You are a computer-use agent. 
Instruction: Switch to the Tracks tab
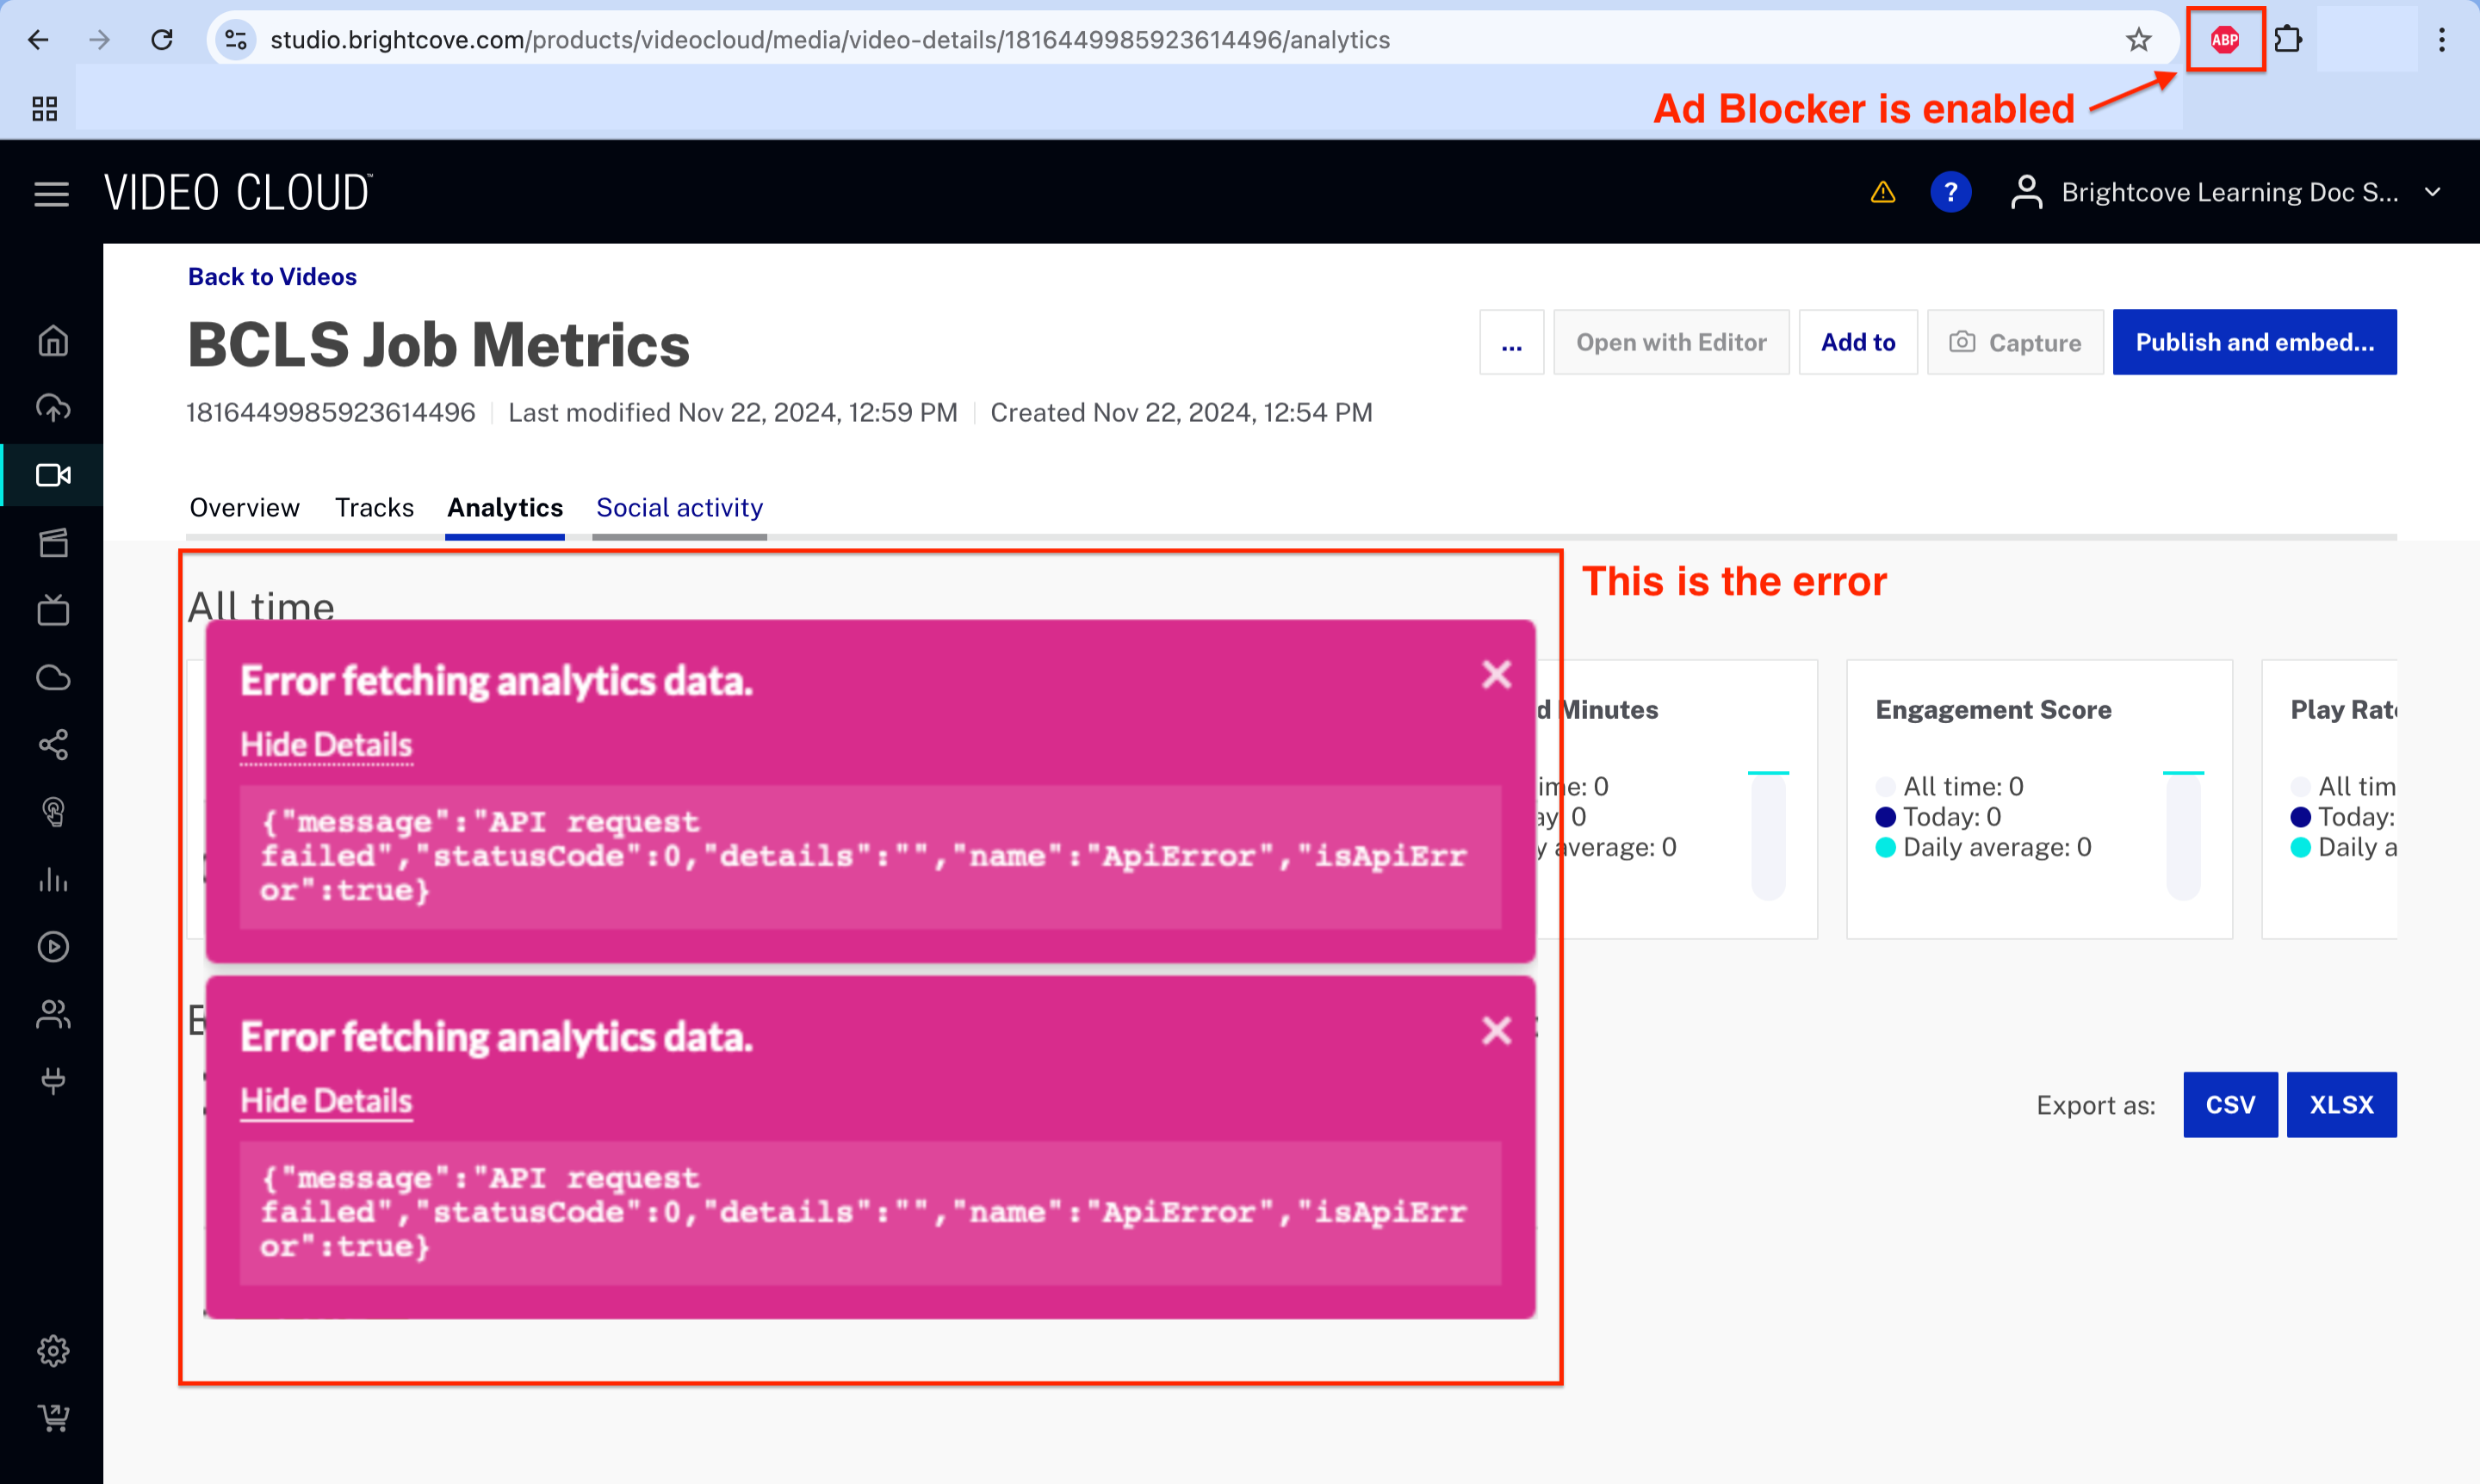coord(375,509)
